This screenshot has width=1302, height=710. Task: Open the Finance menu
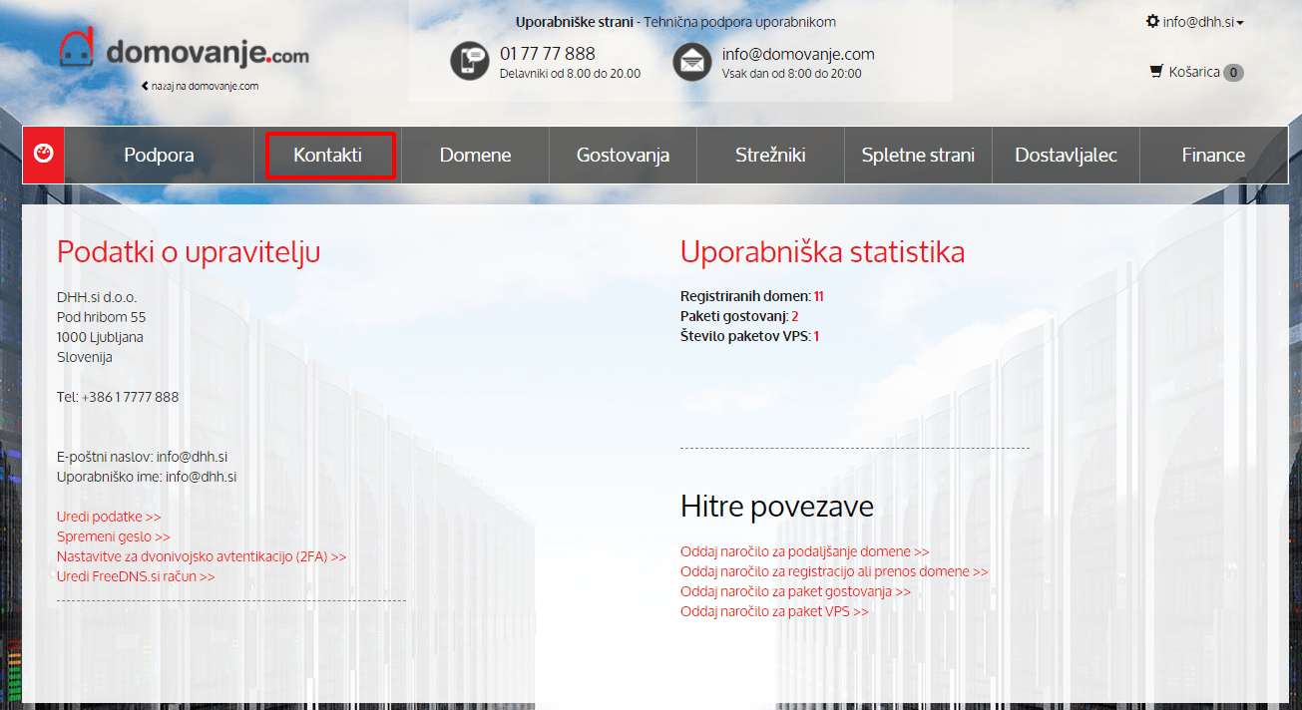[x=1213, y=155]
